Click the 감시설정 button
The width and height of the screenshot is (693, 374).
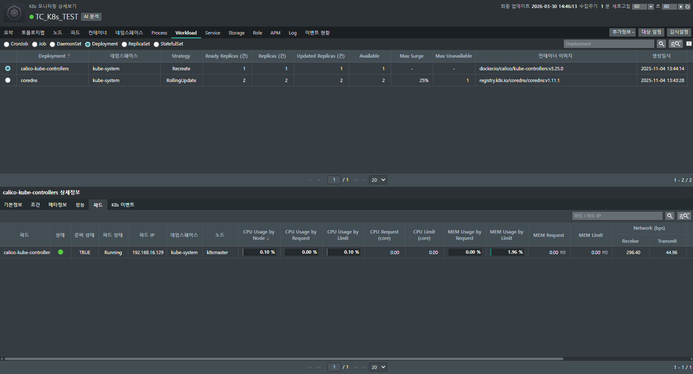click(679, 32)
